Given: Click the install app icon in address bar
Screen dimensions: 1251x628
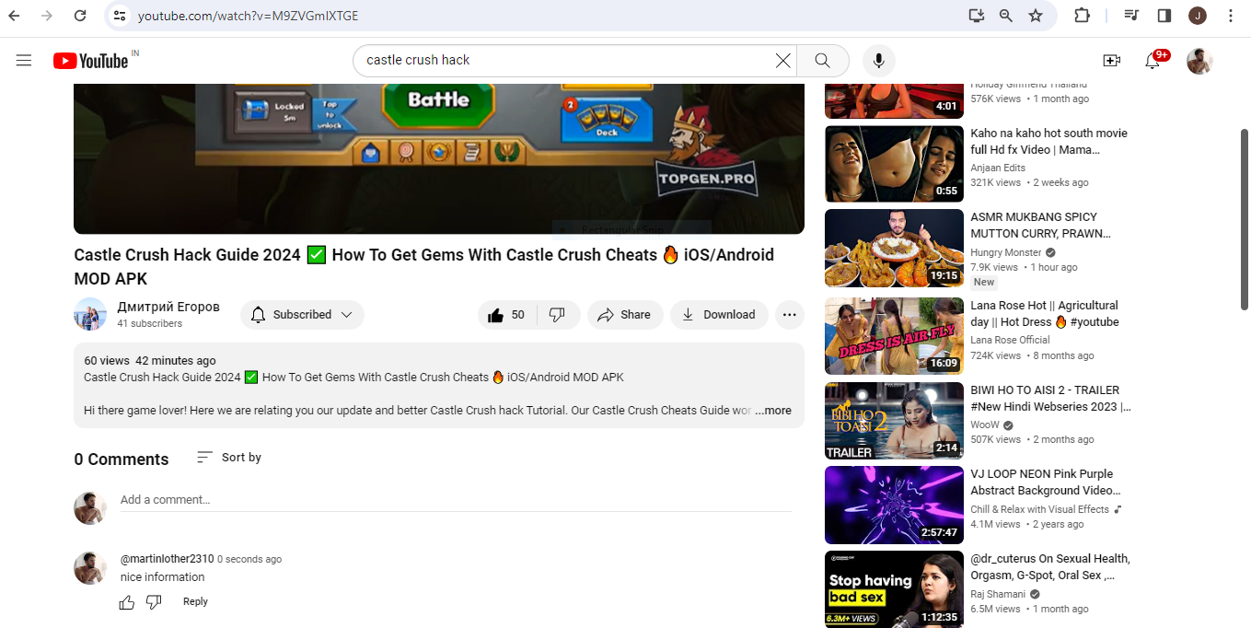Looking at the screenshot, I should [976, 16].
